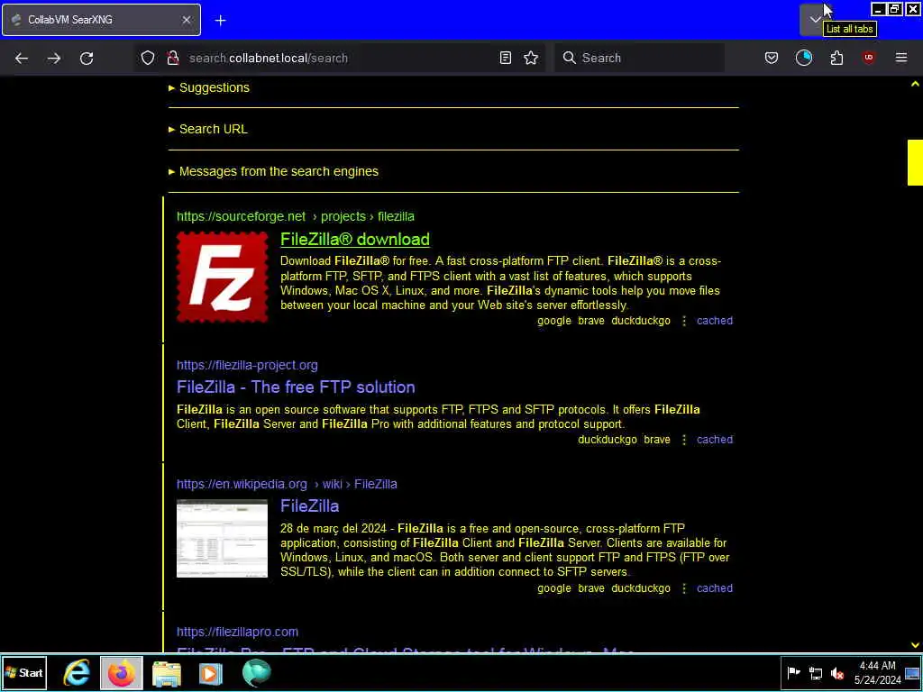Click the green globe taskbar icon
The height and width of the screenshot is (692, 923).
[256, 673]
